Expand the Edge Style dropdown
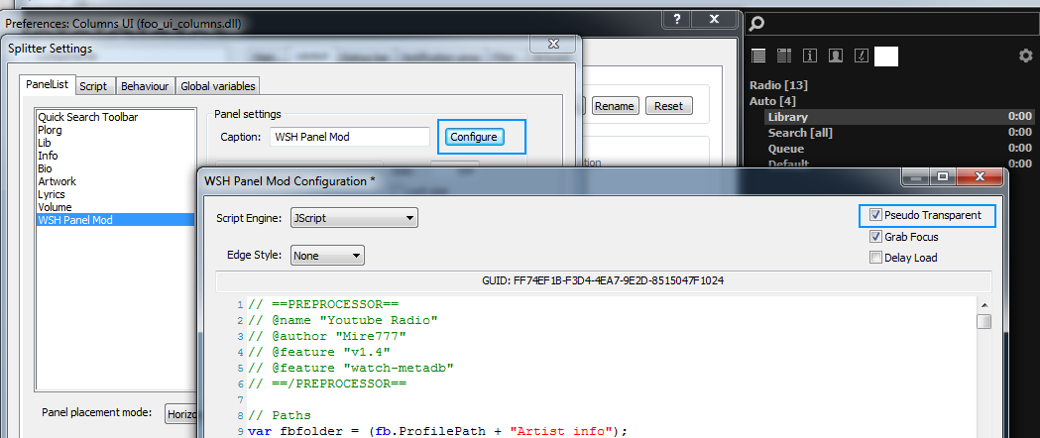This screenshot has height=438, width=1040. [x=327, y=256]
